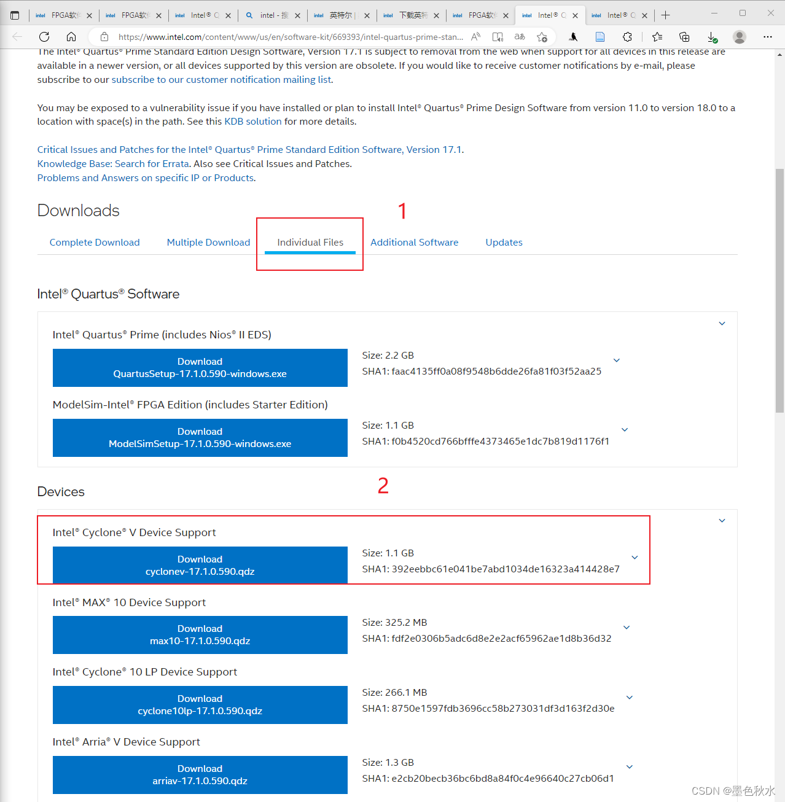
Task: Expand ModelSimSetup download details chevron
Action: tap(625, 429)
